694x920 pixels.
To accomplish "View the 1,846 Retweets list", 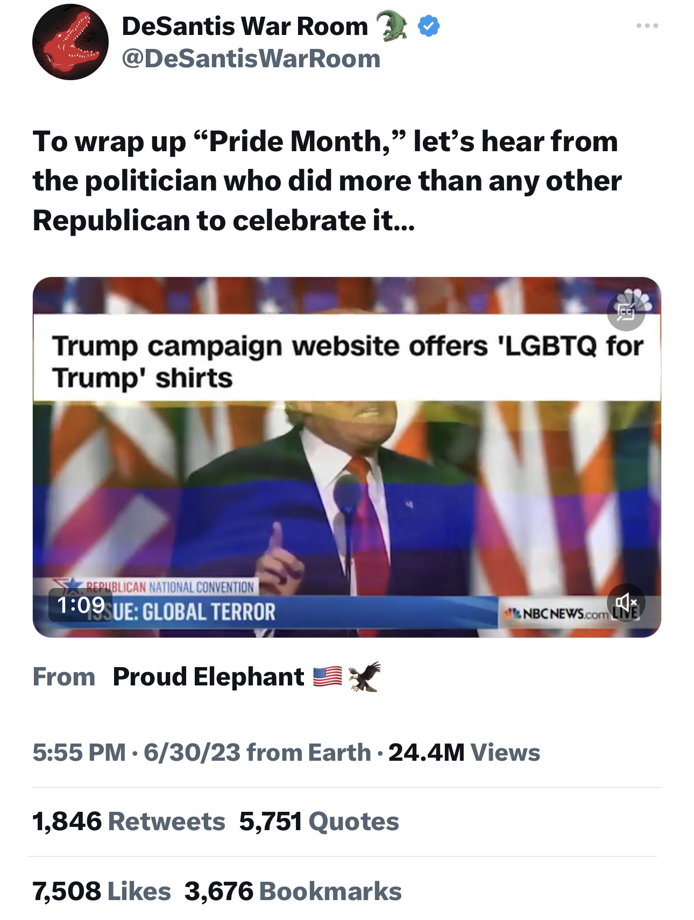I will [x=129, y=822].
